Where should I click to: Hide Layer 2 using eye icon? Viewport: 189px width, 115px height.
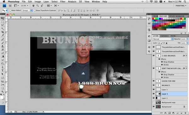click(x=154, y=98)
